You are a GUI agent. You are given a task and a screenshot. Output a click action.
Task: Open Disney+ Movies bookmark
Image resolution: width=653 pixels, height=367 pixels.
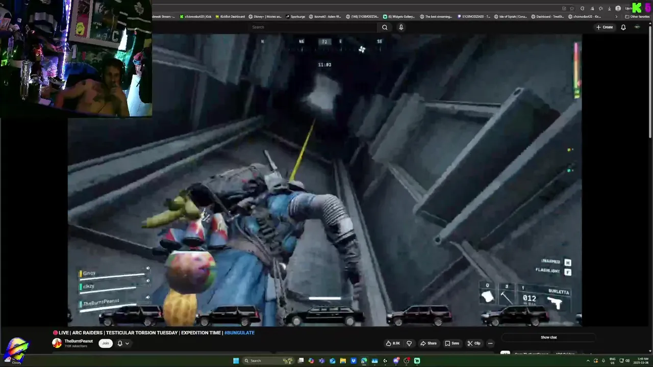pyautogui.click(x=265, y=16)
